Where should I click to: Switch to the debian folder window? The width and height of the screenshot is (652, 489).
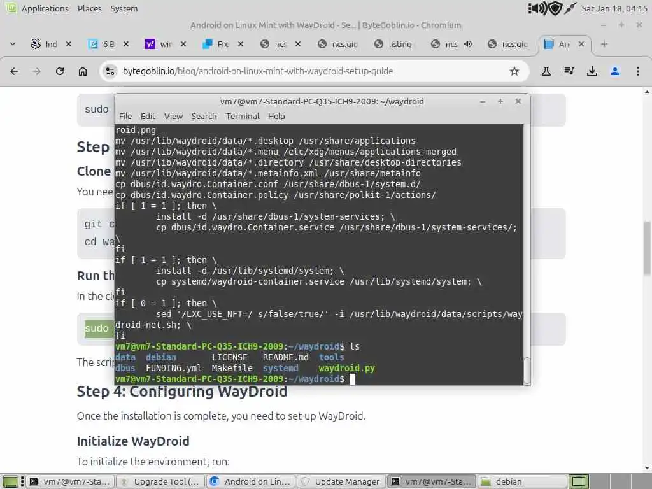[x=521, y=481]
